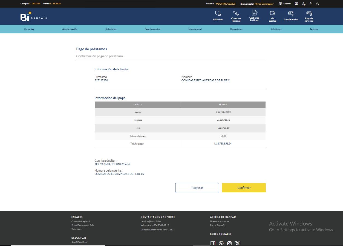Open Portal Seguros del País link
Screen dimensions: 343x246
pos(82,225)
